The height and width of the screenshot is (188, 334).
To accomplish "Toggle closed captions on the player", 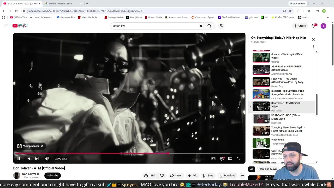I will (213, 159).
